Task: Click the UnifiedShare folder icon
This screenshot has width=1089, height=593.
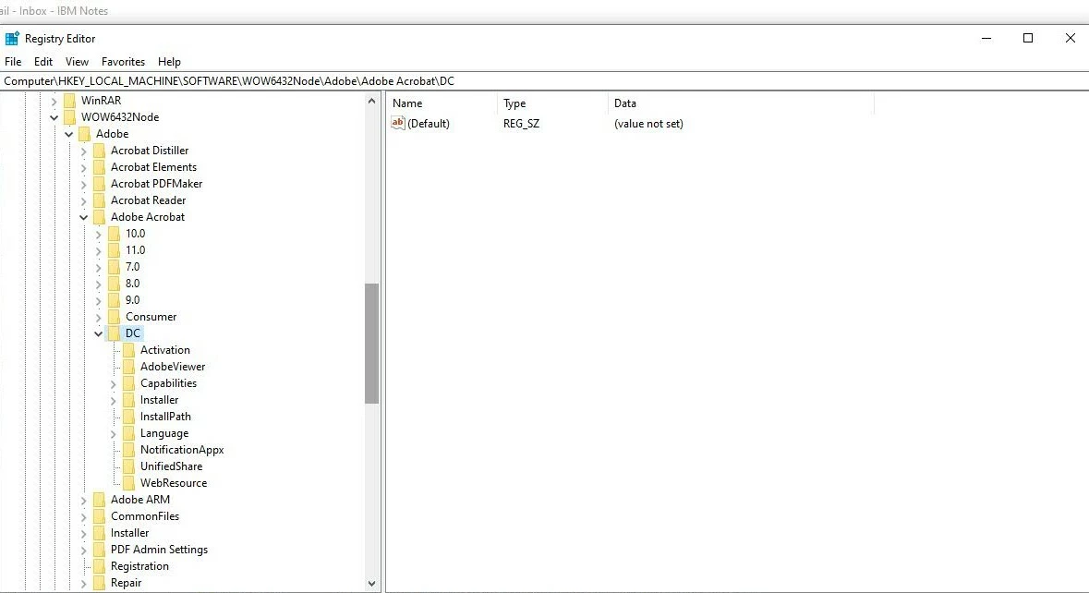Action: [x=128, y=467]
